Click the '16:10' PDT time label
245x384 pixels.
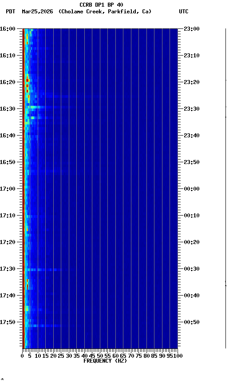pyautogui.click(x=8, y=56)
